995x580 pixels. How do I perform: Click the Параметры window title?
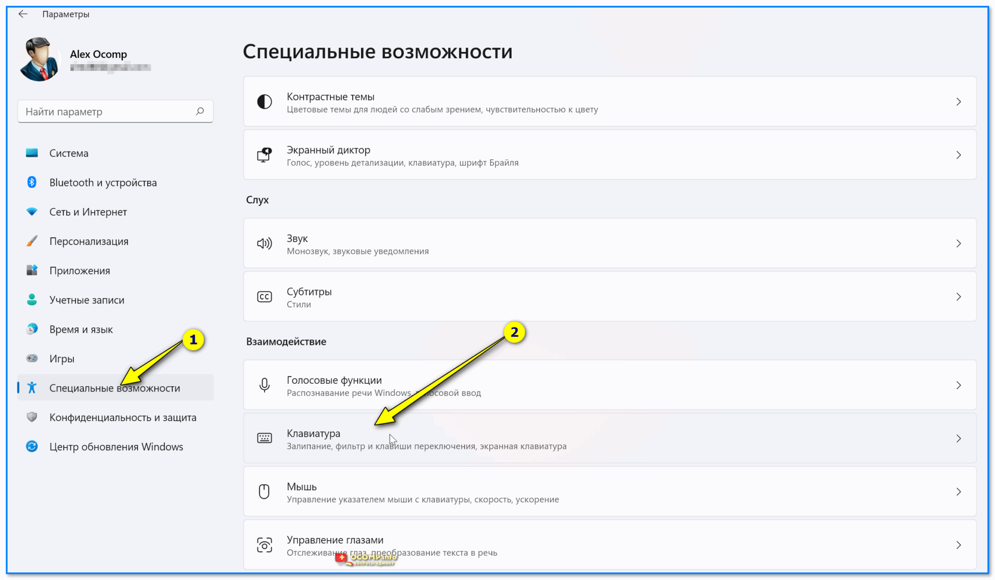(66, 14)
